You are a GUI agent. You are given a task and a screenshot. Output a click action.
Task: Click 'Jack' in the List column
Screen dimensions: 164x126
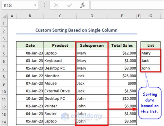(x=151, y=61)
